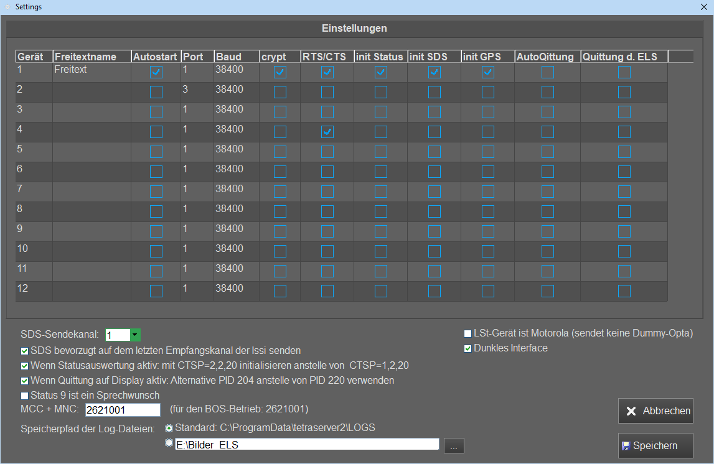Enable Autostart for device 10

(156, 251)
